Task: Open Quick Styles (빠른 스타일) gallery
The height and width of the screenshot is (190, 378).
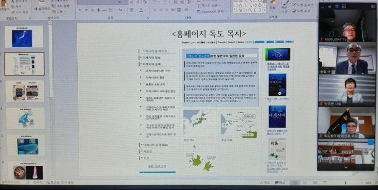Action: (284, 6)
